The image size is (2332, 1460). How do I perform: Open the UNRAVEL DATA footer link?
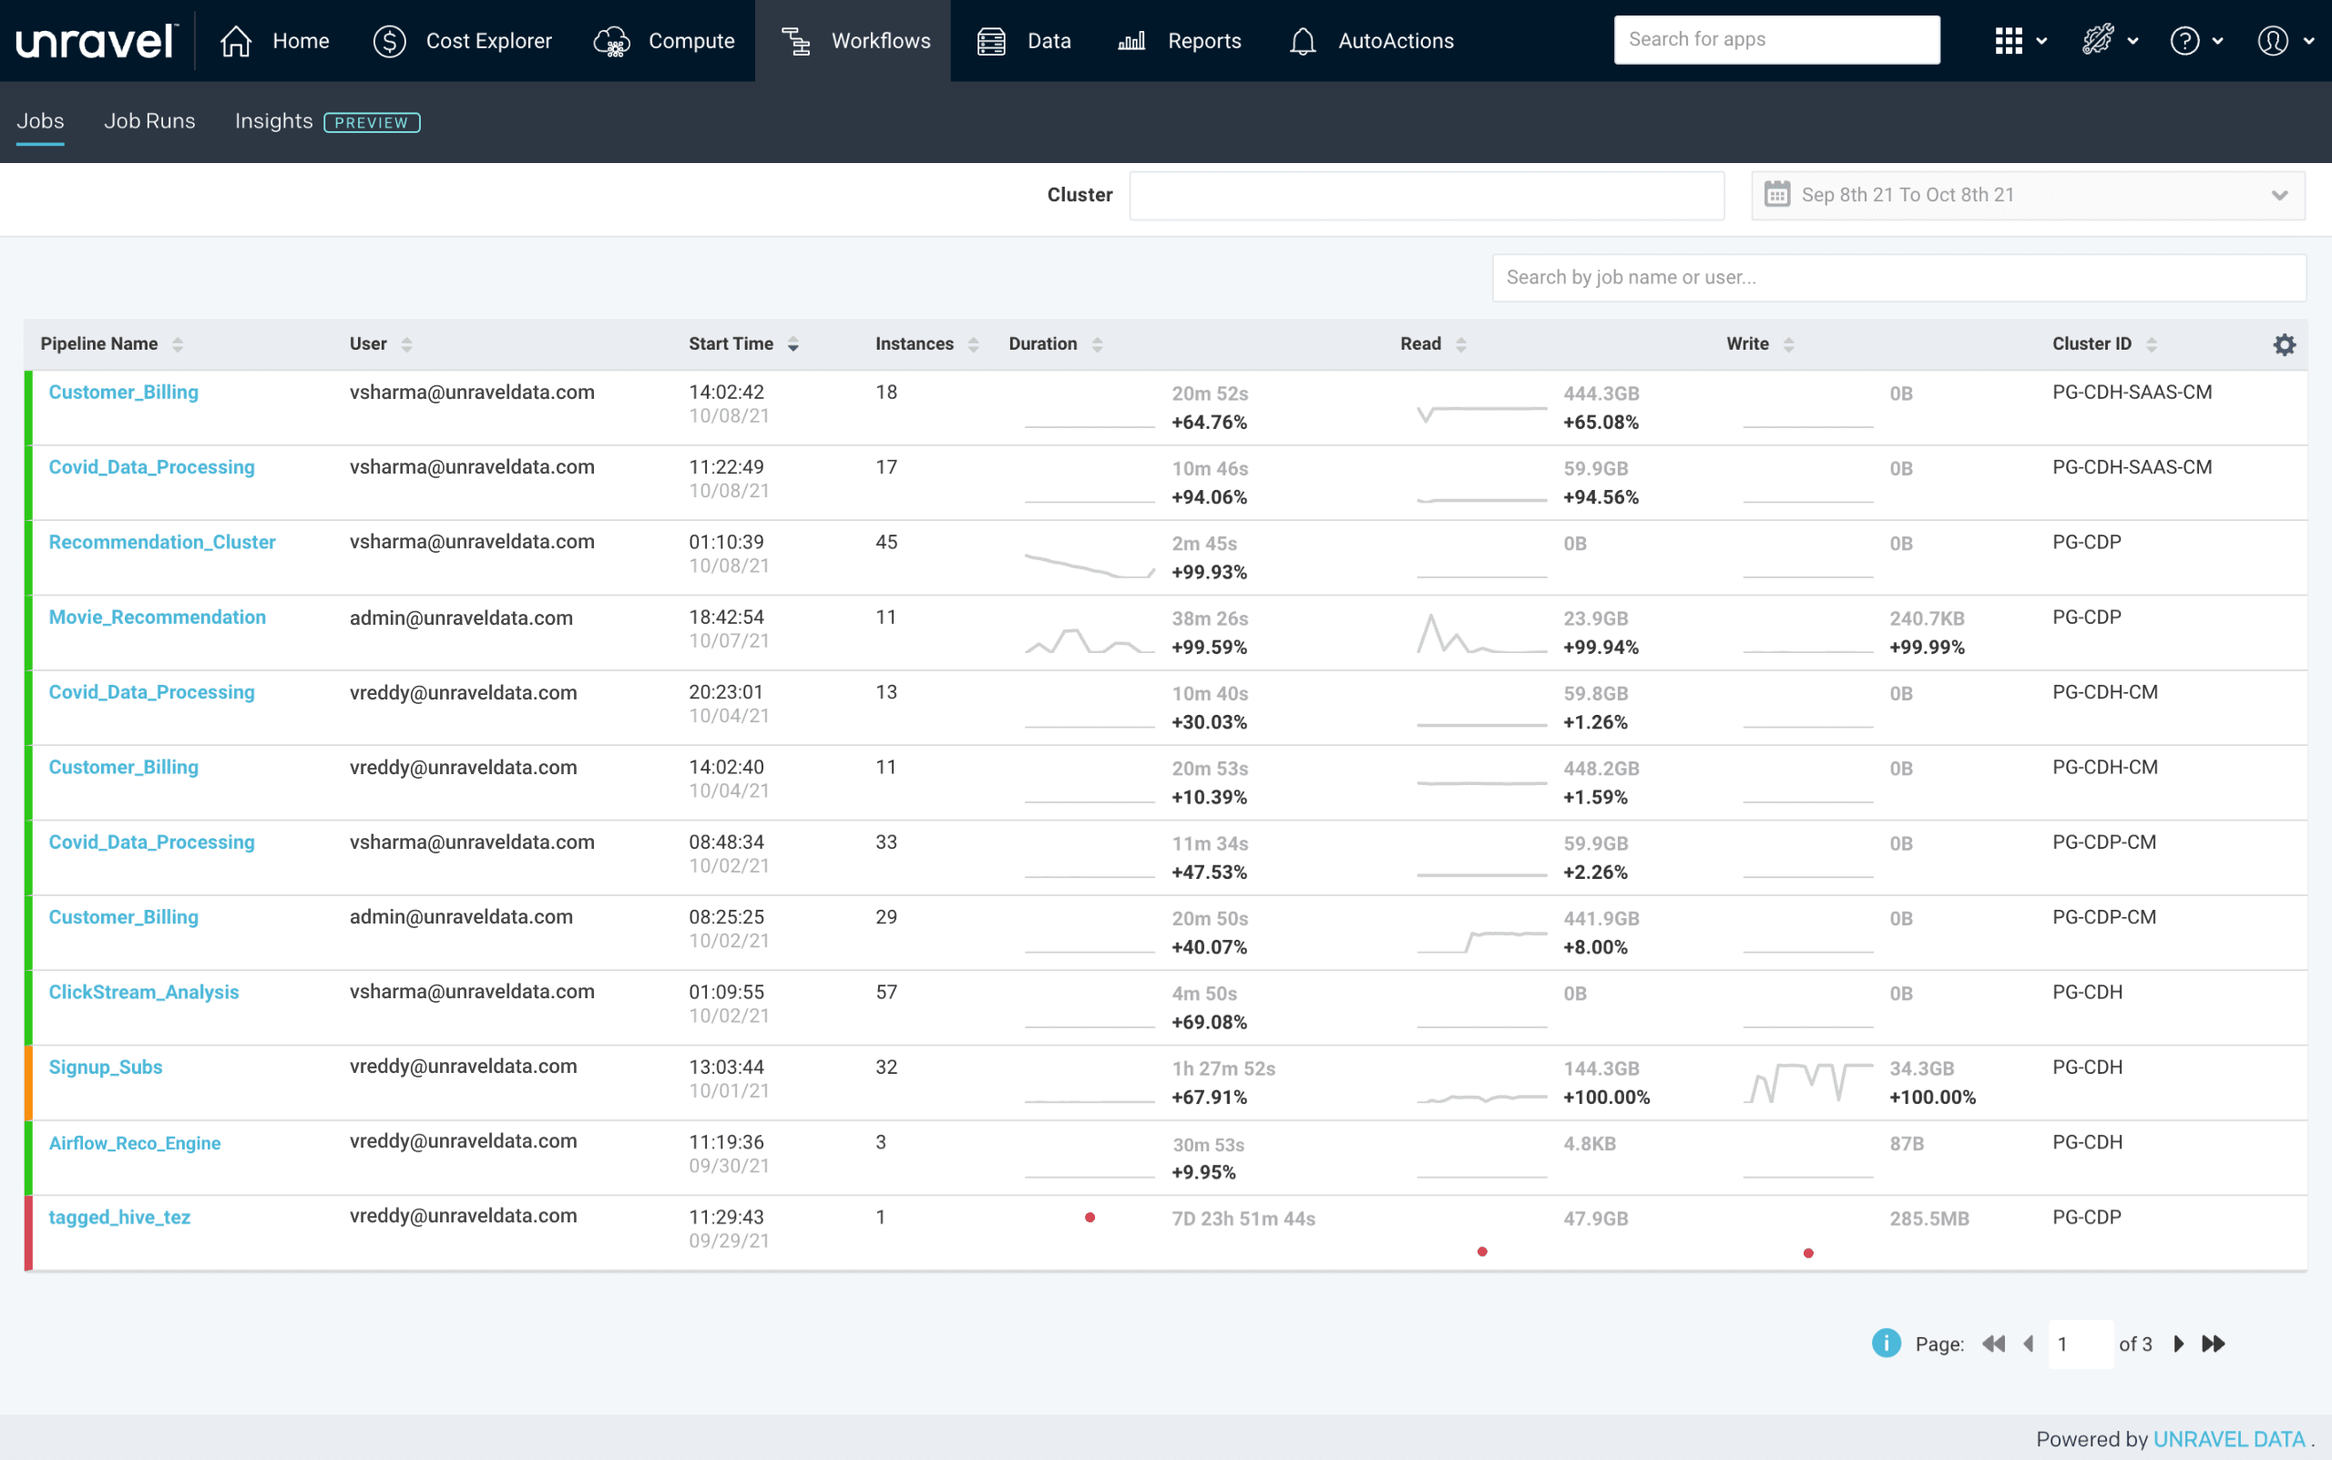point(2228,1439)
